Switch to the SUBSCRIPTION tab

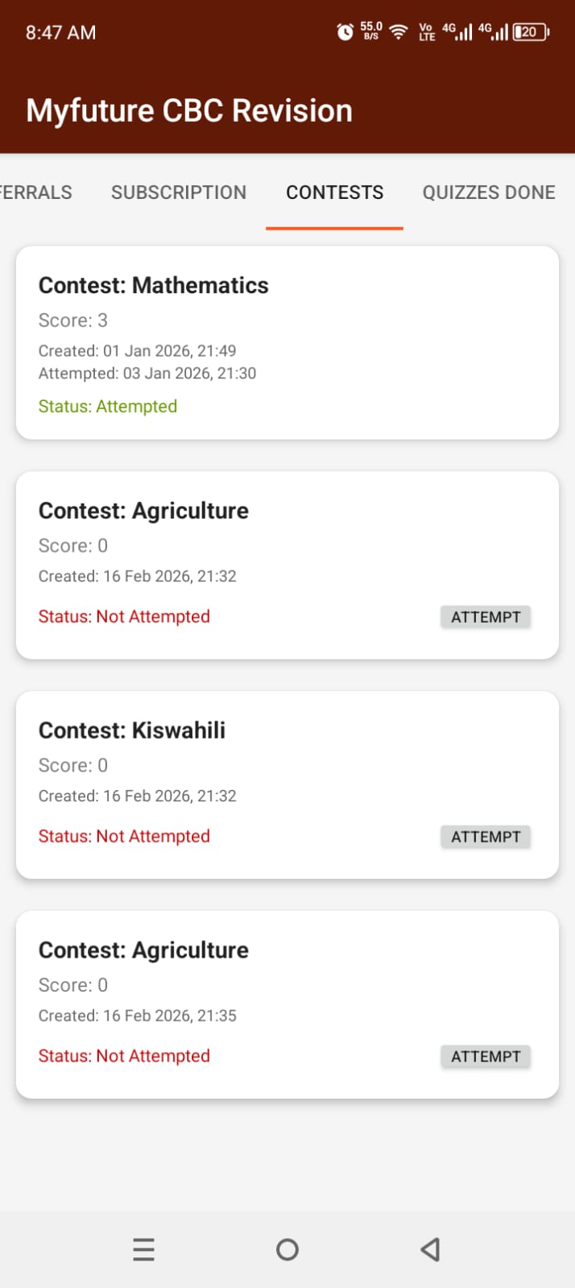pyautogui.click(x=179, y=192)
